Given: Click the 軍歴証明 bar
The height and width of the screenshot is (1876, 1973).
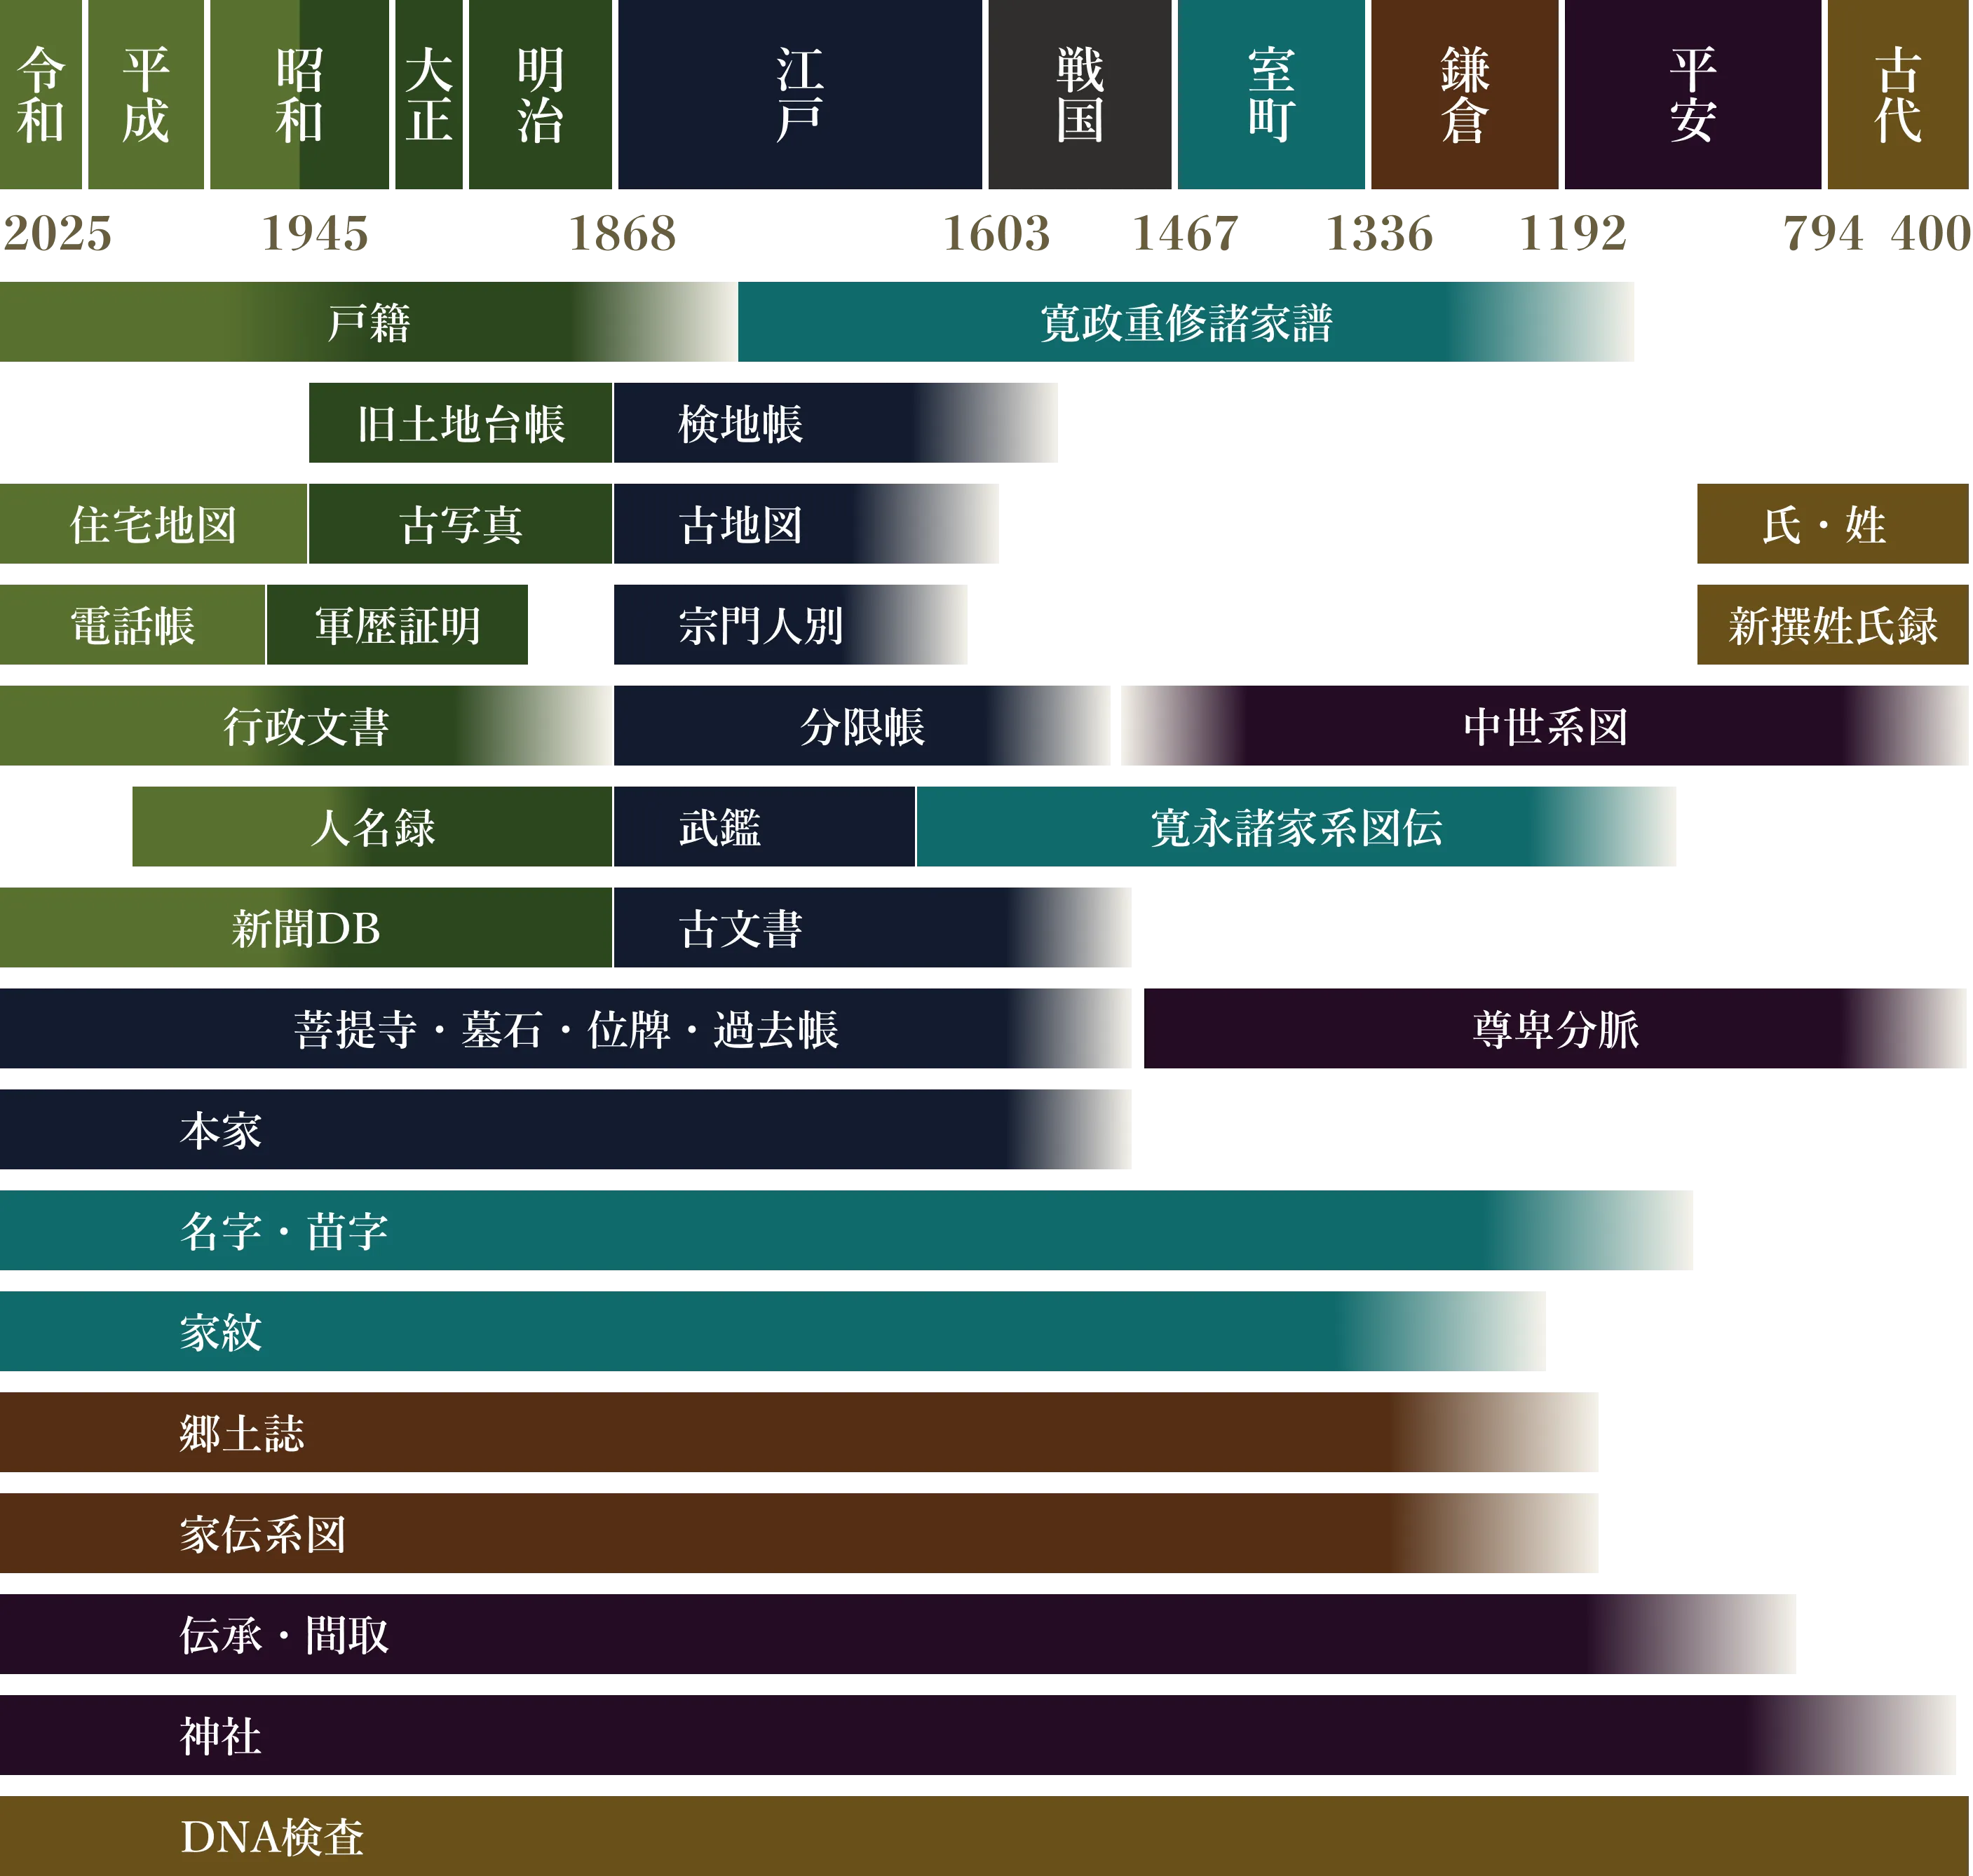Looking at the screenshot, I should [397, 625].
